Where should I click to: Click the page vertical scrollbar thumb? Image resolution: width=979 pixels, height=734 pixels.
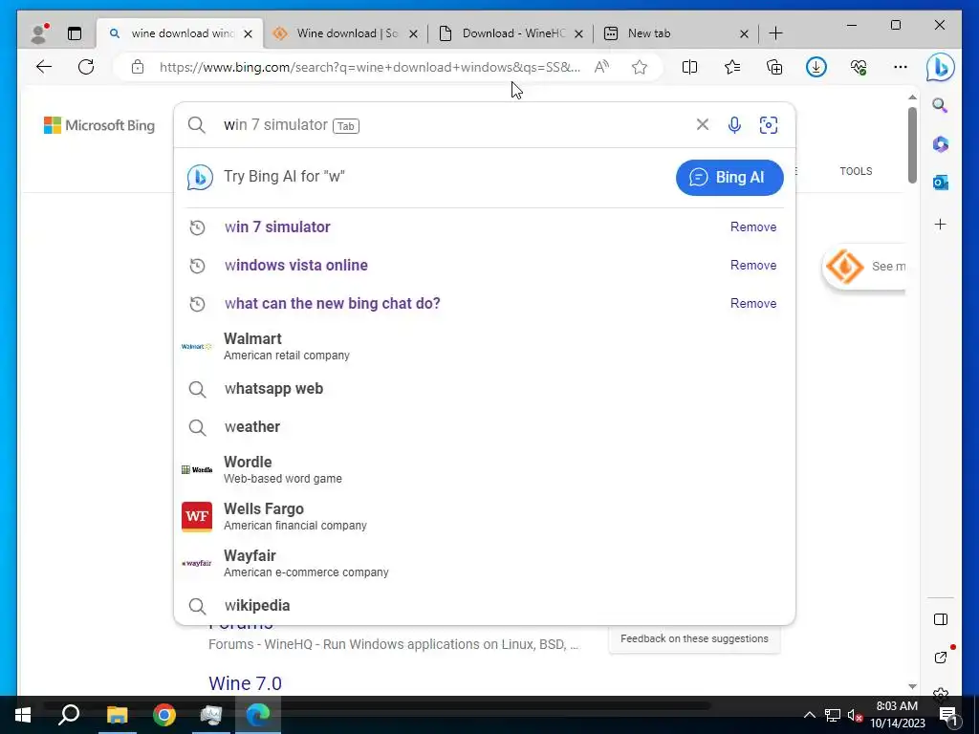pyautogui.click(x=912, y=145)
